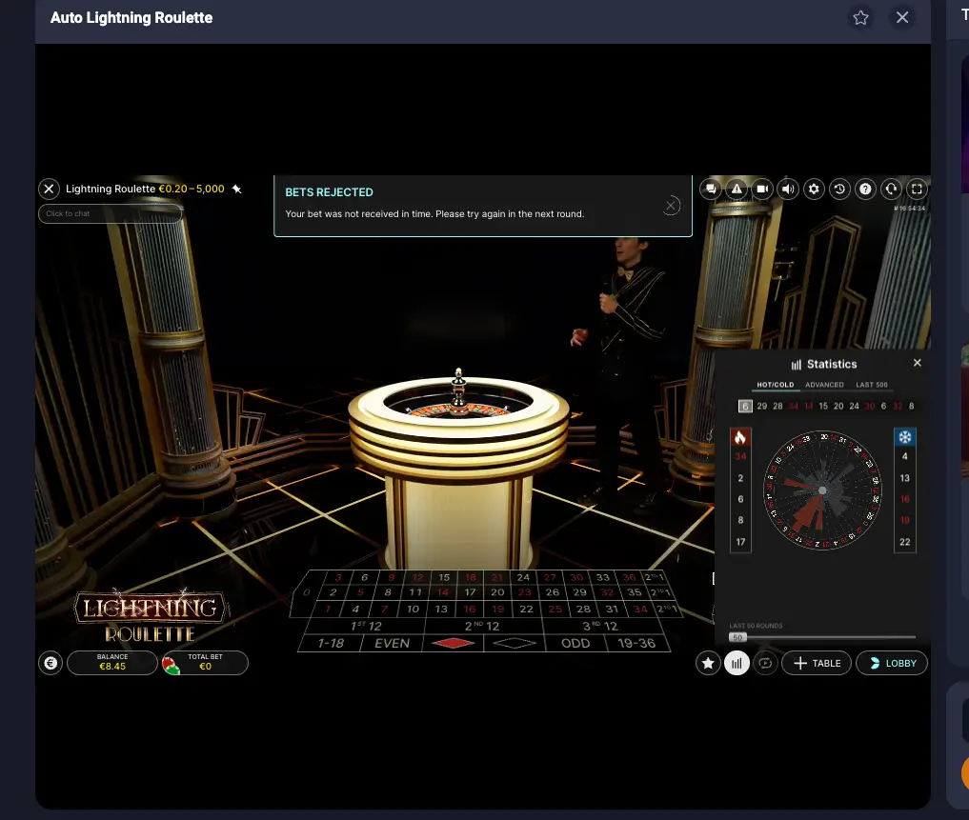Viewport: 969px width, 820px height.
Task: Open the gear settings icon
Action: click(814, 190)
